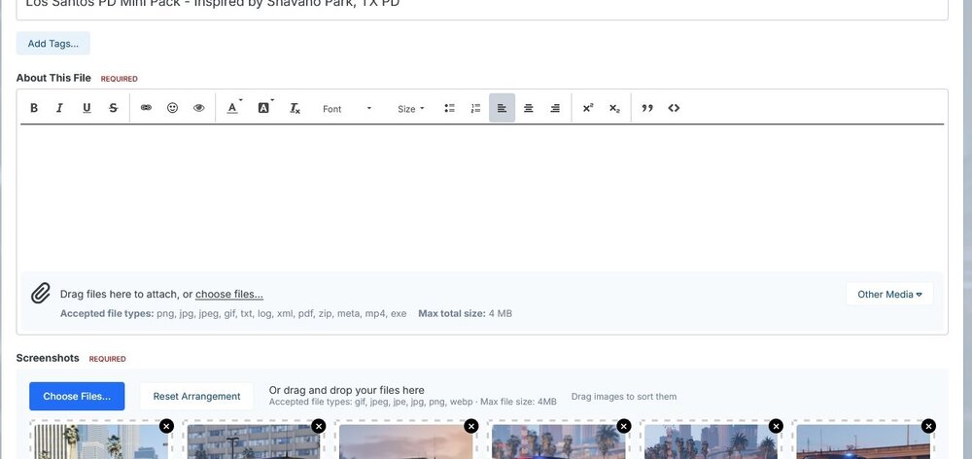Viewport: 972px width, 459px height.
Task: Click the Add Tags button
Action: (x=53, y=44)
